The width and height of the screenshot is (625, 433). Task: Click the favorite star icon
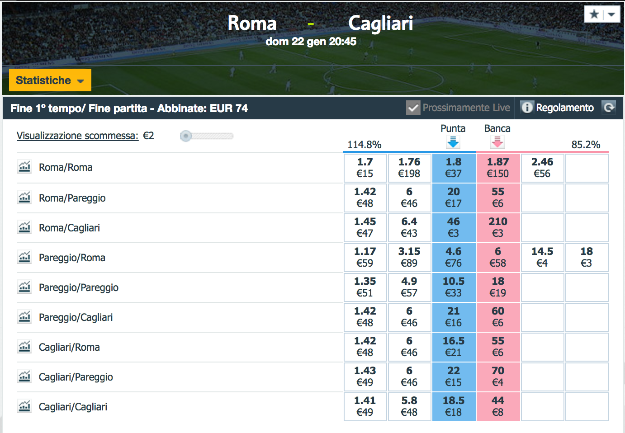pyautogui.click(x=594, y=14)
